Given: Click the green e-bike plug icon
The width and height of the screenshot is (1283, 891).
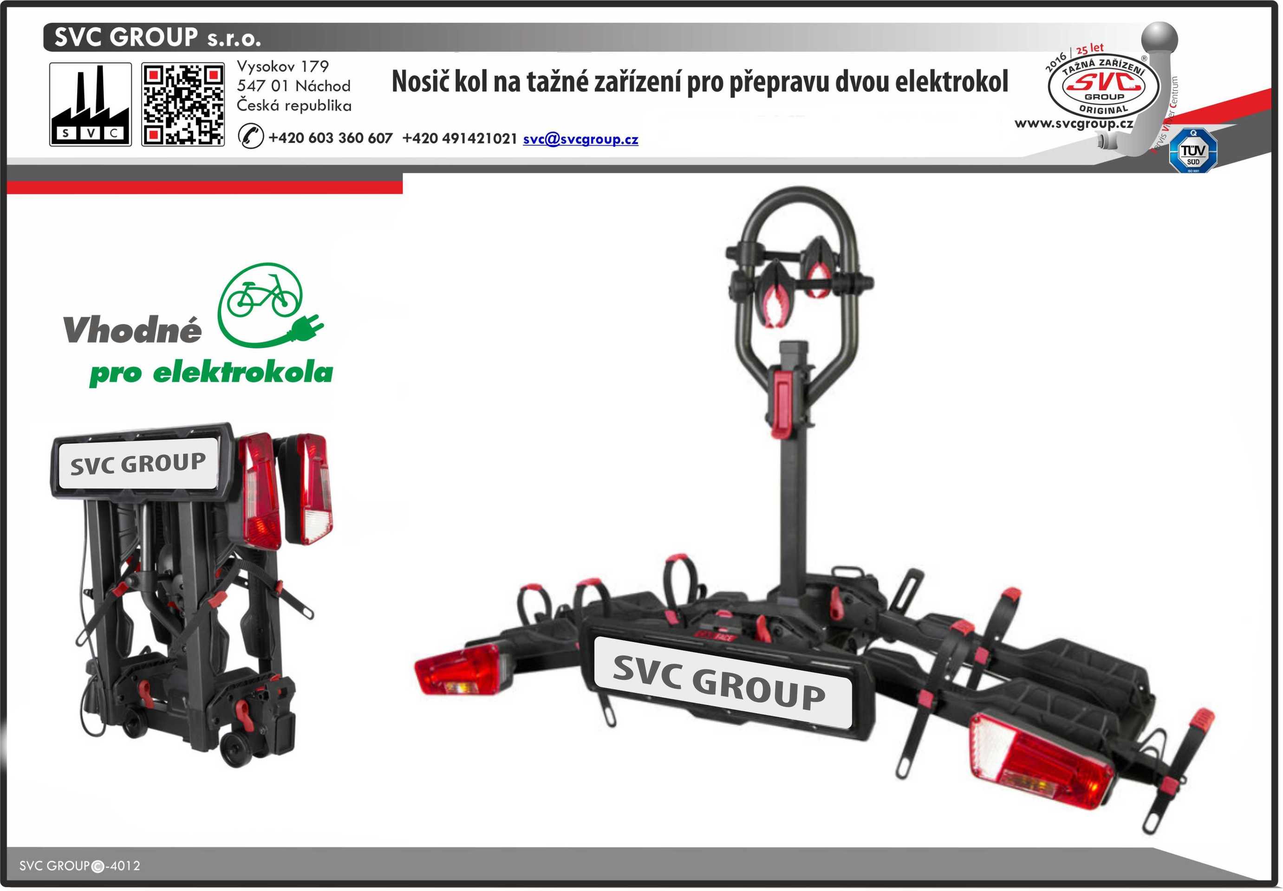Looking at the screenshot, I should coord(270,305).
